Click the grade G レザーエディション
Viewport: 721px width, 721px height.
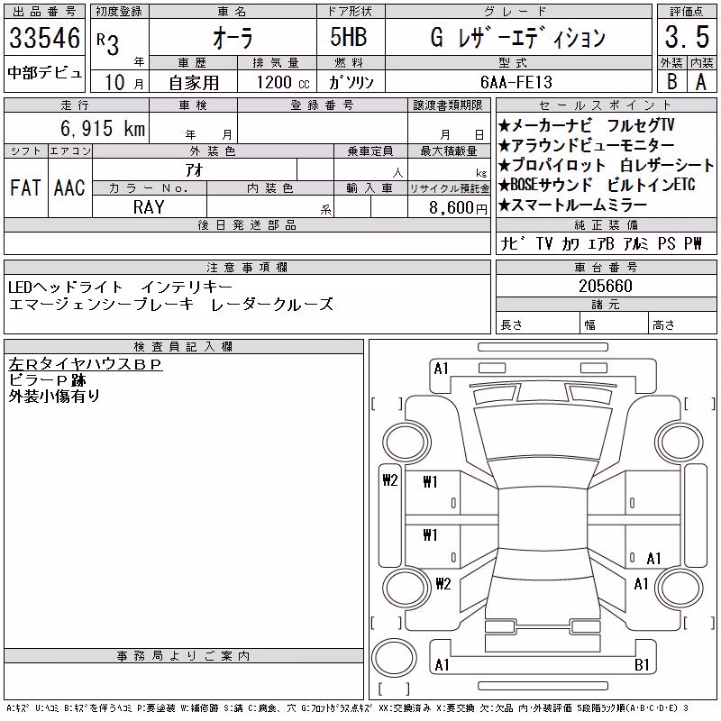point(517,37)
